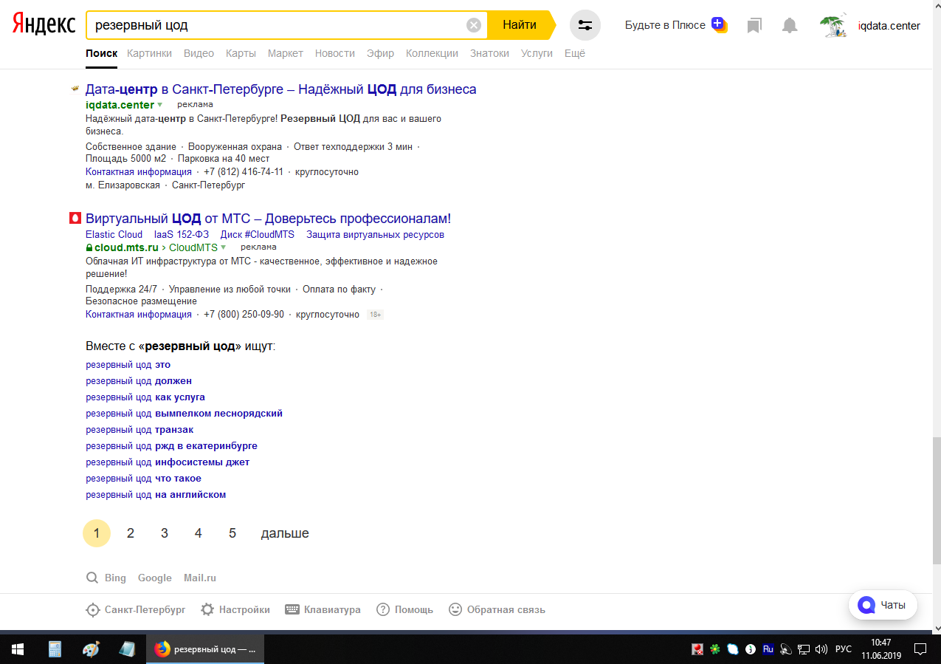The width and height of the screenshot is (941, 664).
Task: Click suggestion резервный цод как услуга
Action: [x=145, y=397]
